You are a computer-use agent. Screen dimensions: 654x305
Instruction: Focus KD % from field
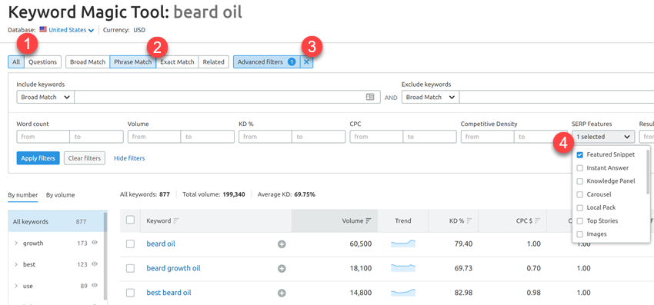tap(265, 137)
